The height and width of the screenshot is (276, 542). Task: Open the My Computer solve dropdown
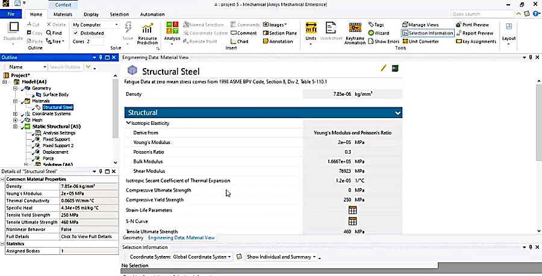pos(95,25)
